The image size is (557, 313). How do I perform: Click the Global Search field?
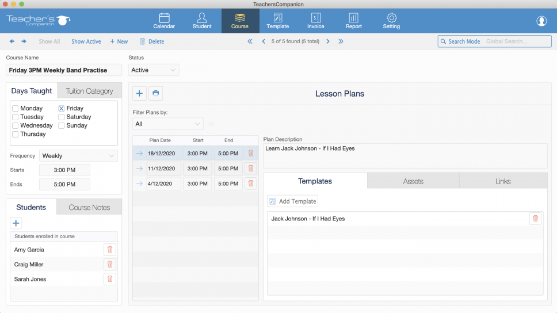517,41
